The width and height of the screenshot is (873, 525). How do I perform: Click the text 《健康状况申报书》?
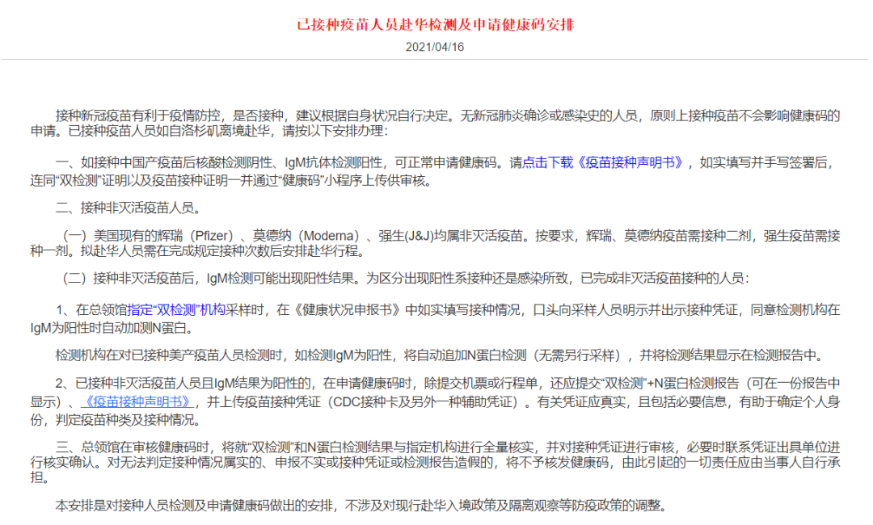coord(347,310)
